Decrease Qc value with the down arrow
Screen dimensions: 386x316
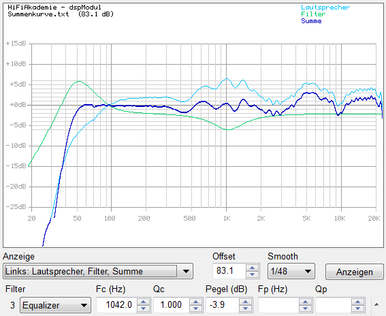pyautogui.click(x=195, y=309)
